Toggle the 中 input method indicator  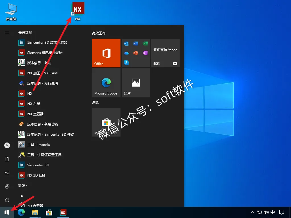pyautogui.click(x=273, y=212)
